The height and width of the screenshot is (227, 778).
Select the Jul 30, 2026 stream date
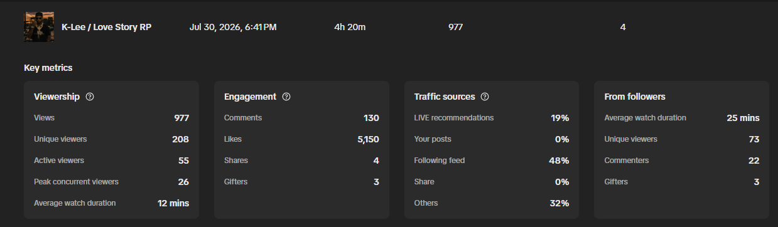click(x=233, y=27)
